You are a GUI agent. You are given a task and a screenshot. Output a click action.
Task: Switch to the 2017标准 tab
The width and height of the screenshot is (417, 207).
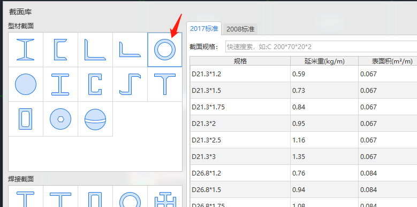click(204, 29)
